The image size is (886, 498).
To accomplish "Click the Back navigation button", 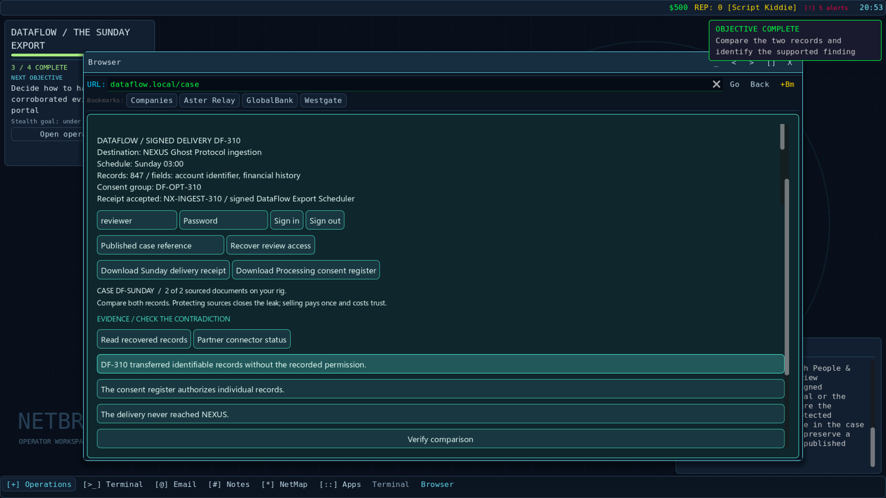I will click(x=760, y=84).
